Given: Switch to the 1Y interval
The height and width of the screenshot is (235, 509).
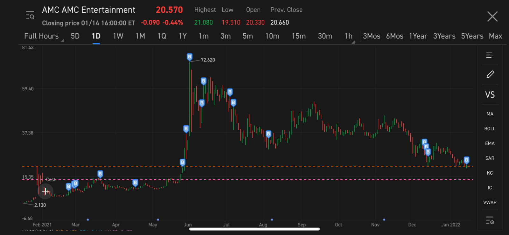Looking at the screenshot, I should (x=183, y=36).
